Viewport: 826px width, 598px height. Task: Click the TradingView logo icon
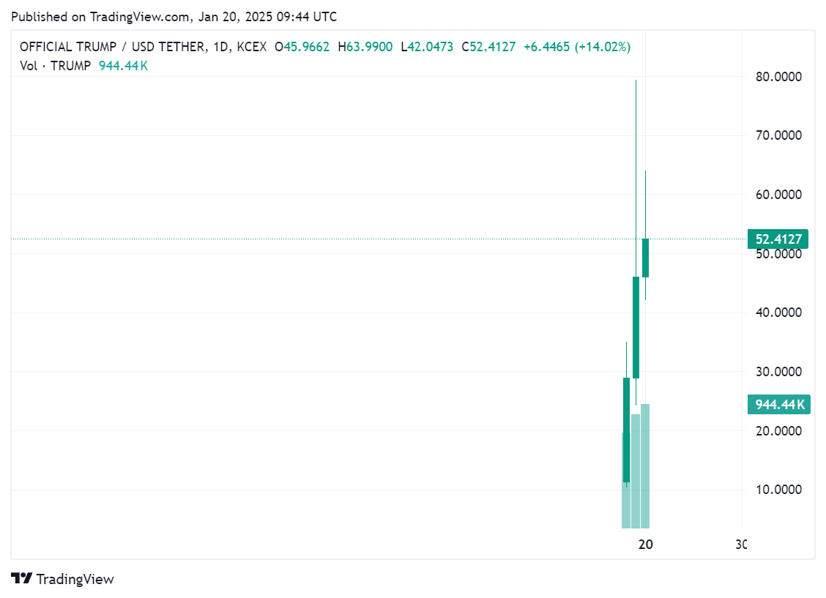[21, 578]
